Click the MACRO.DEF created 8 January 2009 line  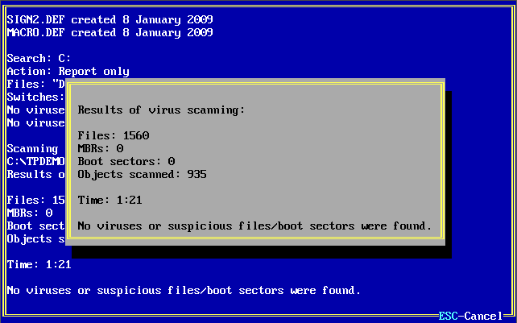point(110,32)
